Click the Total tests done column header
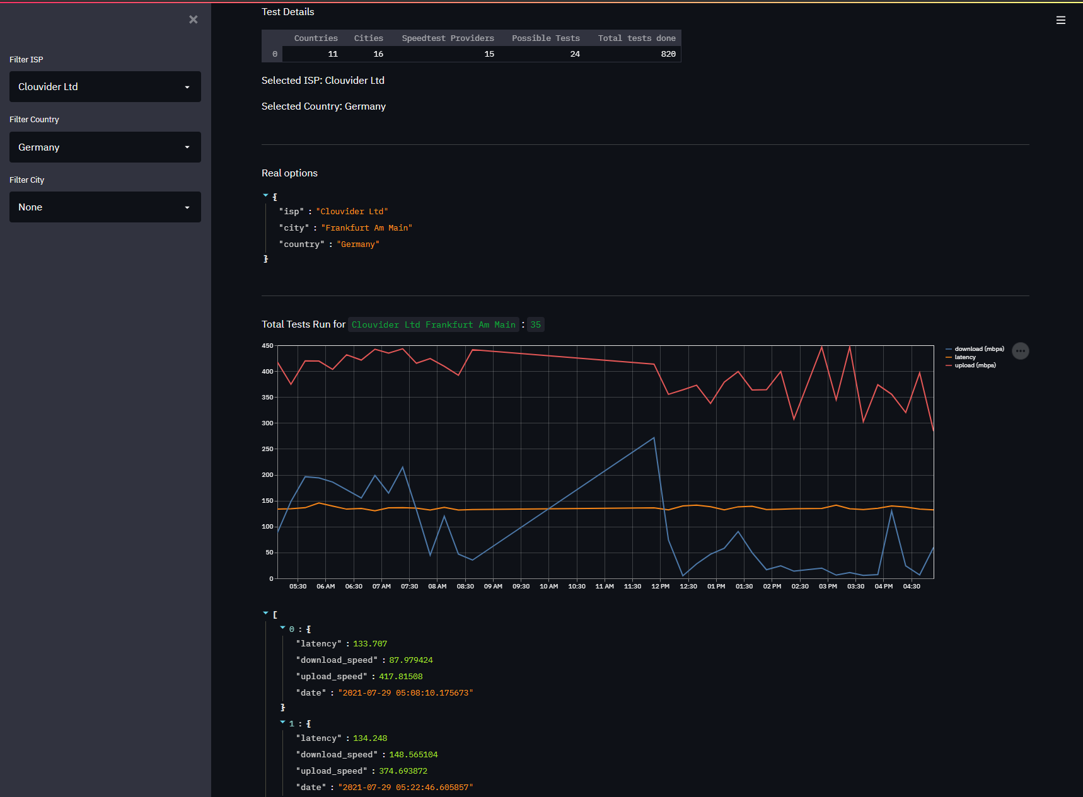This screenshot has width=1083, height=797. pyautogui.click(x=633, y=38)
